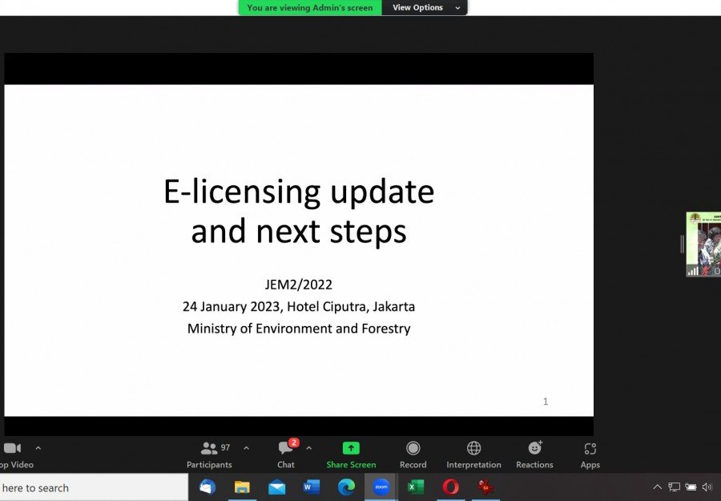The image size is (721, 501).
Task: Open View Options dropdown
Action: (x=425, y=7)
